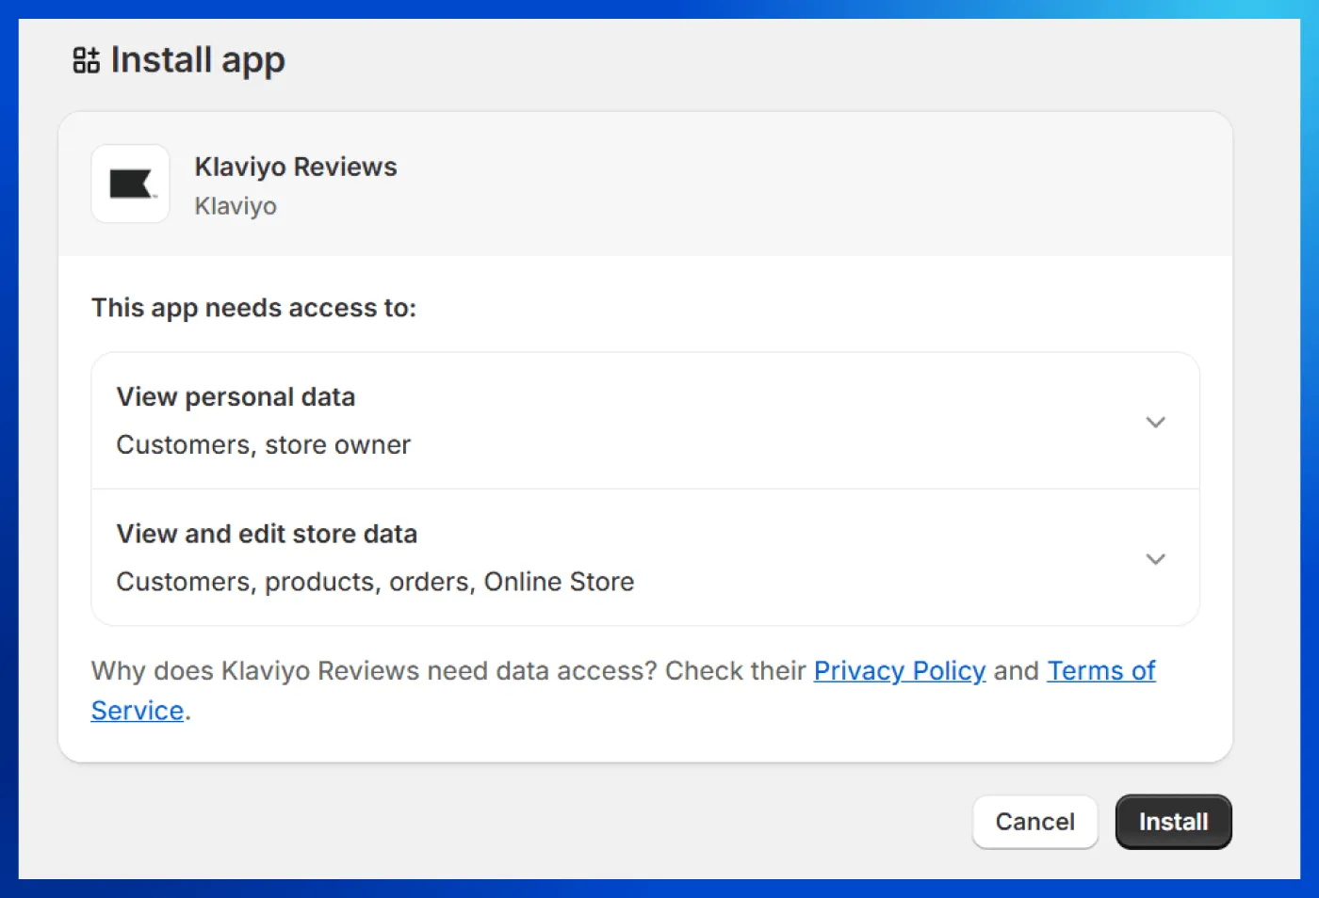Click the This app needs access to heading
The image size is (1319, 898).
point(252,308)
